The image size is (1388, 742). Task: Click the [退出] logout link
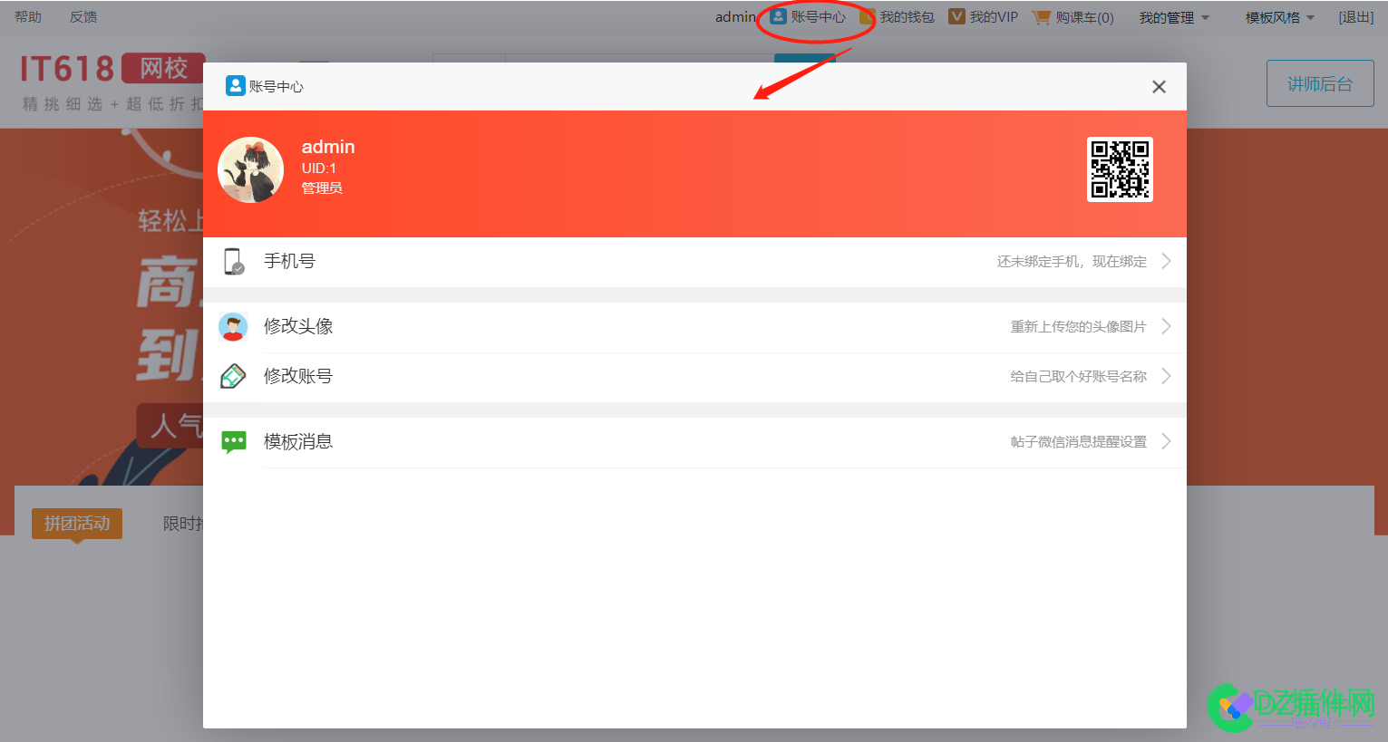[1356, 17]
